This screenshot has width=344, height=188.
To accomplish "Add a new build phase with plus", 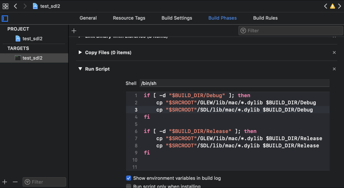I will point(74,31).
